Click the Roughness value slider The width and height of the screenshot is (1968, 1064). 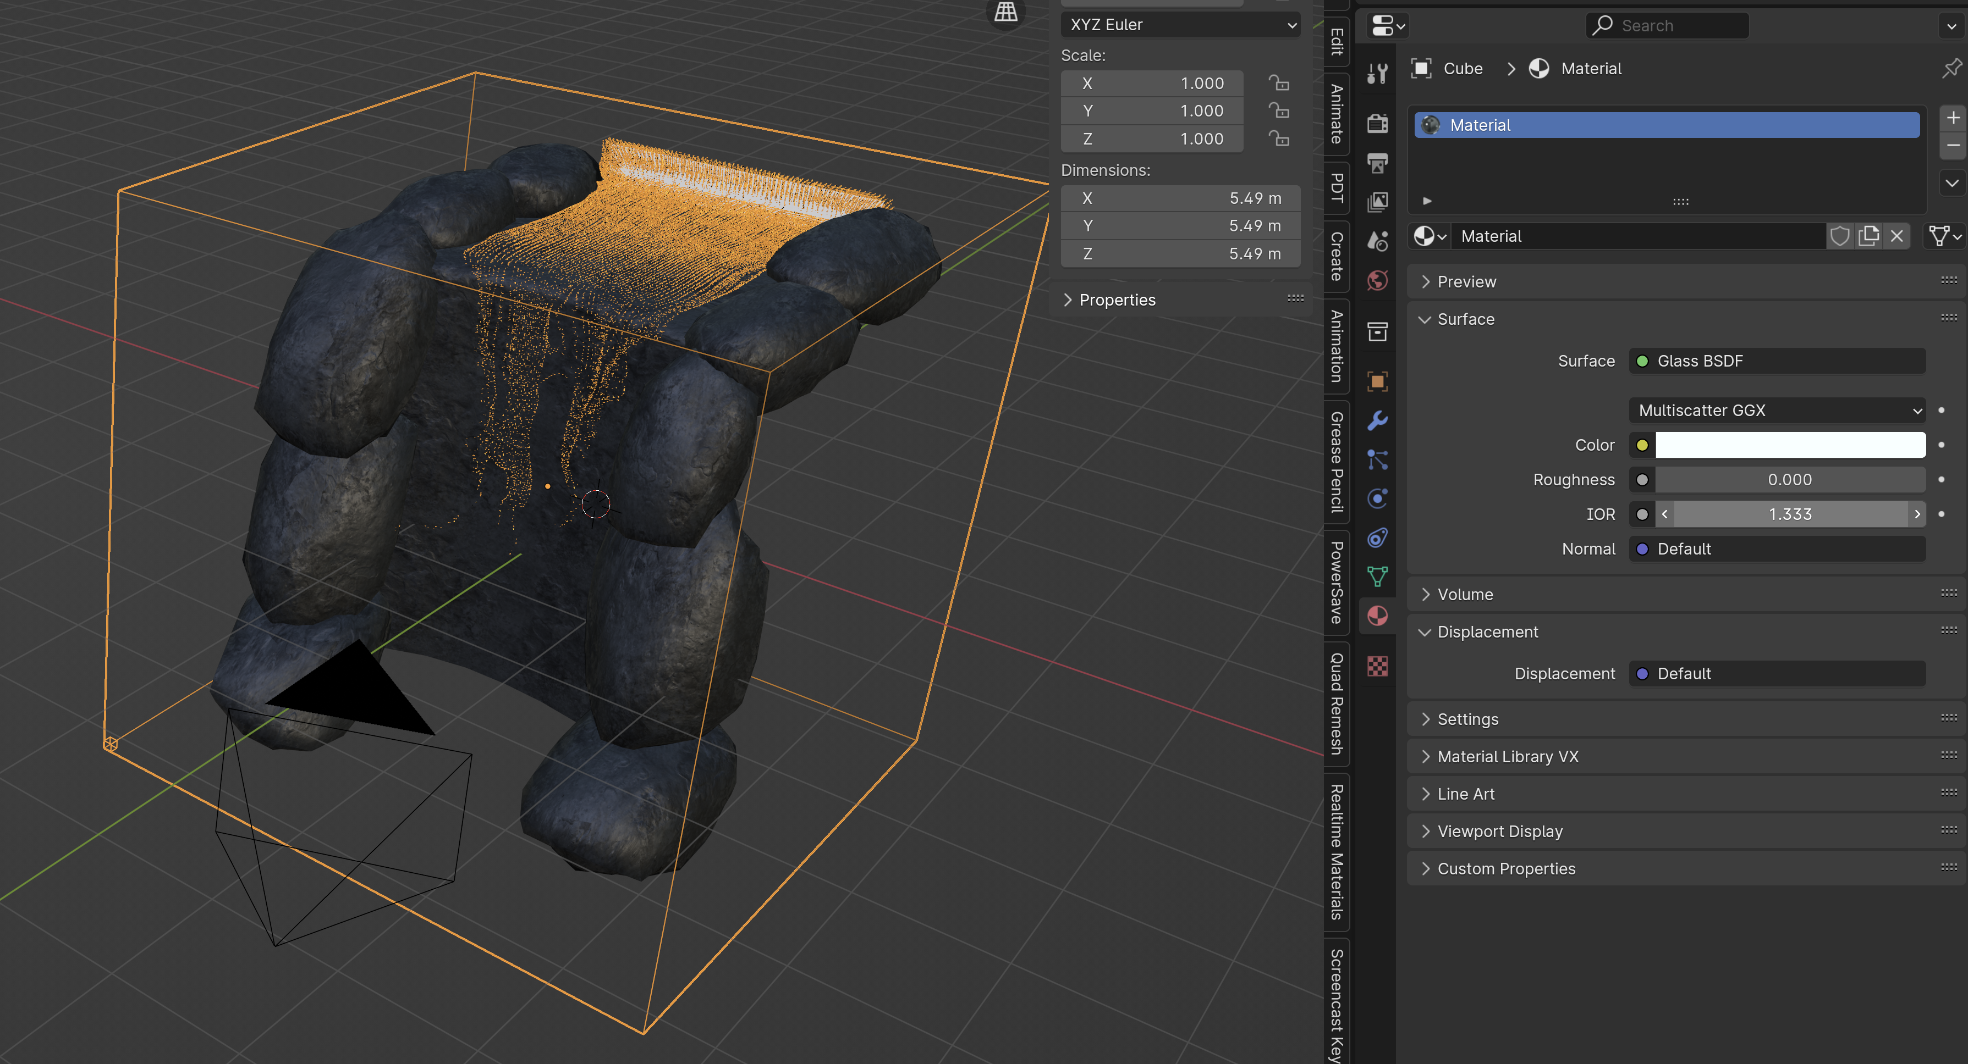coord(1790,480)
